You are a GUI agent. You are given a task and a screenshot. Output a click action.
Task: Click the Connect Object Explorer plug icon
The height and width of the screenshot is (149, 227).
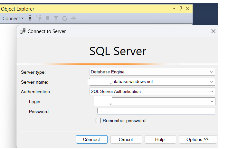30,18
